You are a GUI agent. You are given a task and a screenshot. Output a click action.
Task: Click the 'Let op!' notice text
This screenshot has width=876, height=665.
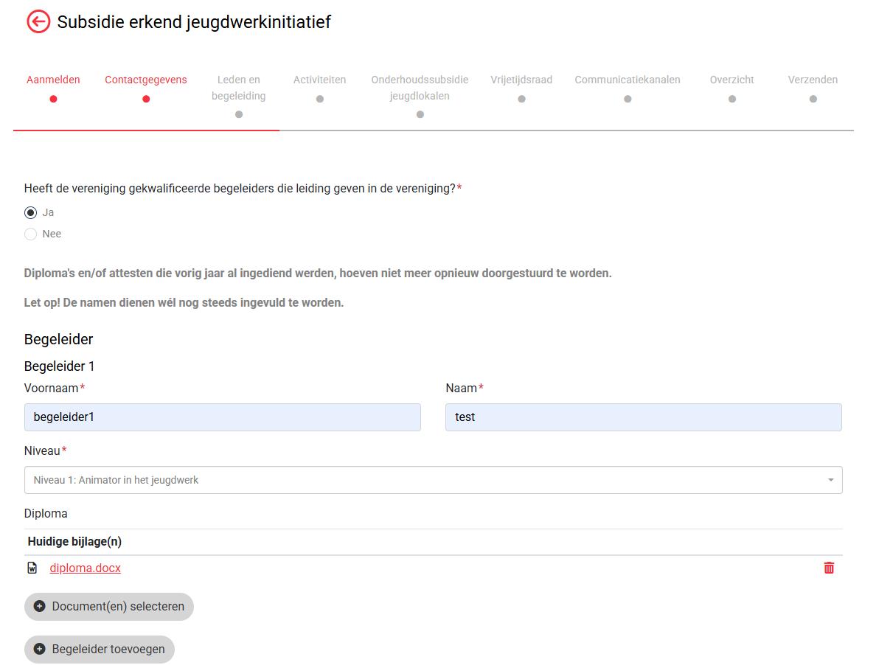[184, 302]
